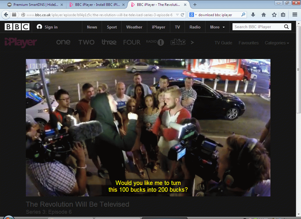Click The Revolution Will Be Televised title
The image size is (301, 219).
pos(77,204)
